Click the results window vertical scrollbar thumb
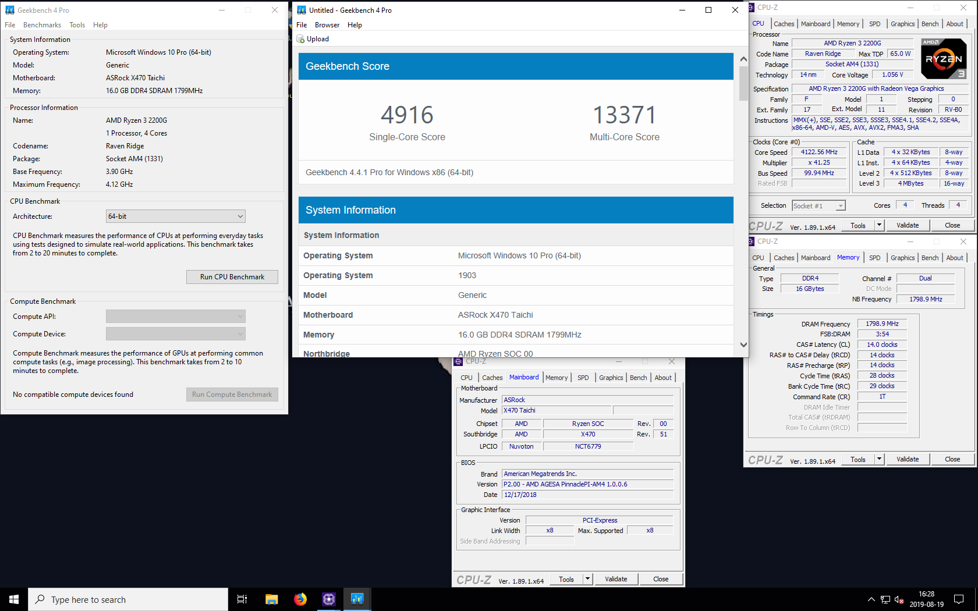Viewport: 978px width, 611px height. [743, 83]
